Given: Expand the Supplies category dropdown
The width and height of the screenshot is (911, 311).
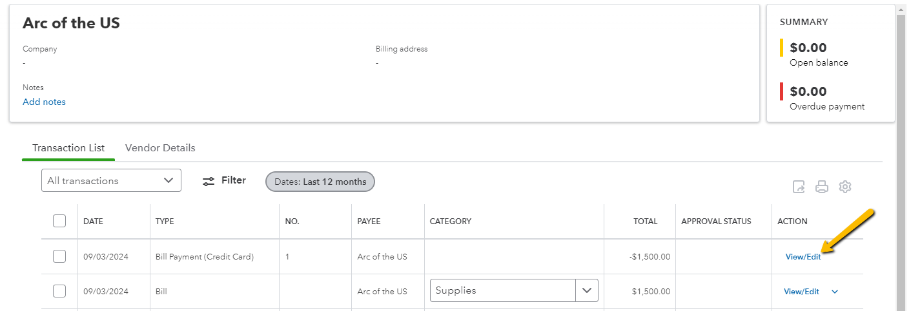Looking at the screenshot, I should pos(586,290).
